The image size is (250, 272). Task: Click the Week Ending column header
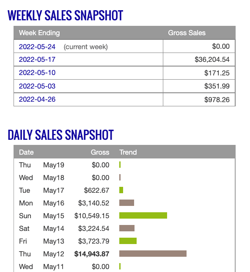point(39,33)
